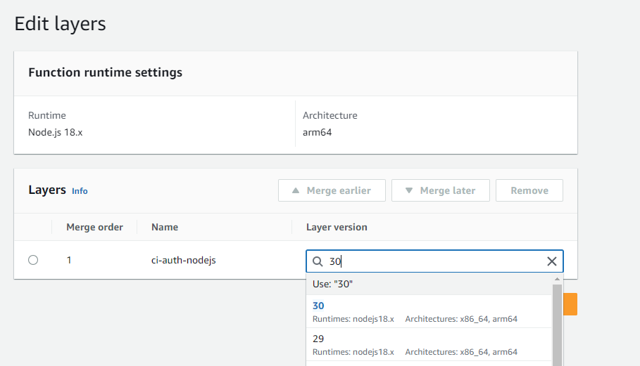Screen dimensions: 640x366
Task: Select the ci-auth-nodejs layer radio button
Action: (33, 260)
